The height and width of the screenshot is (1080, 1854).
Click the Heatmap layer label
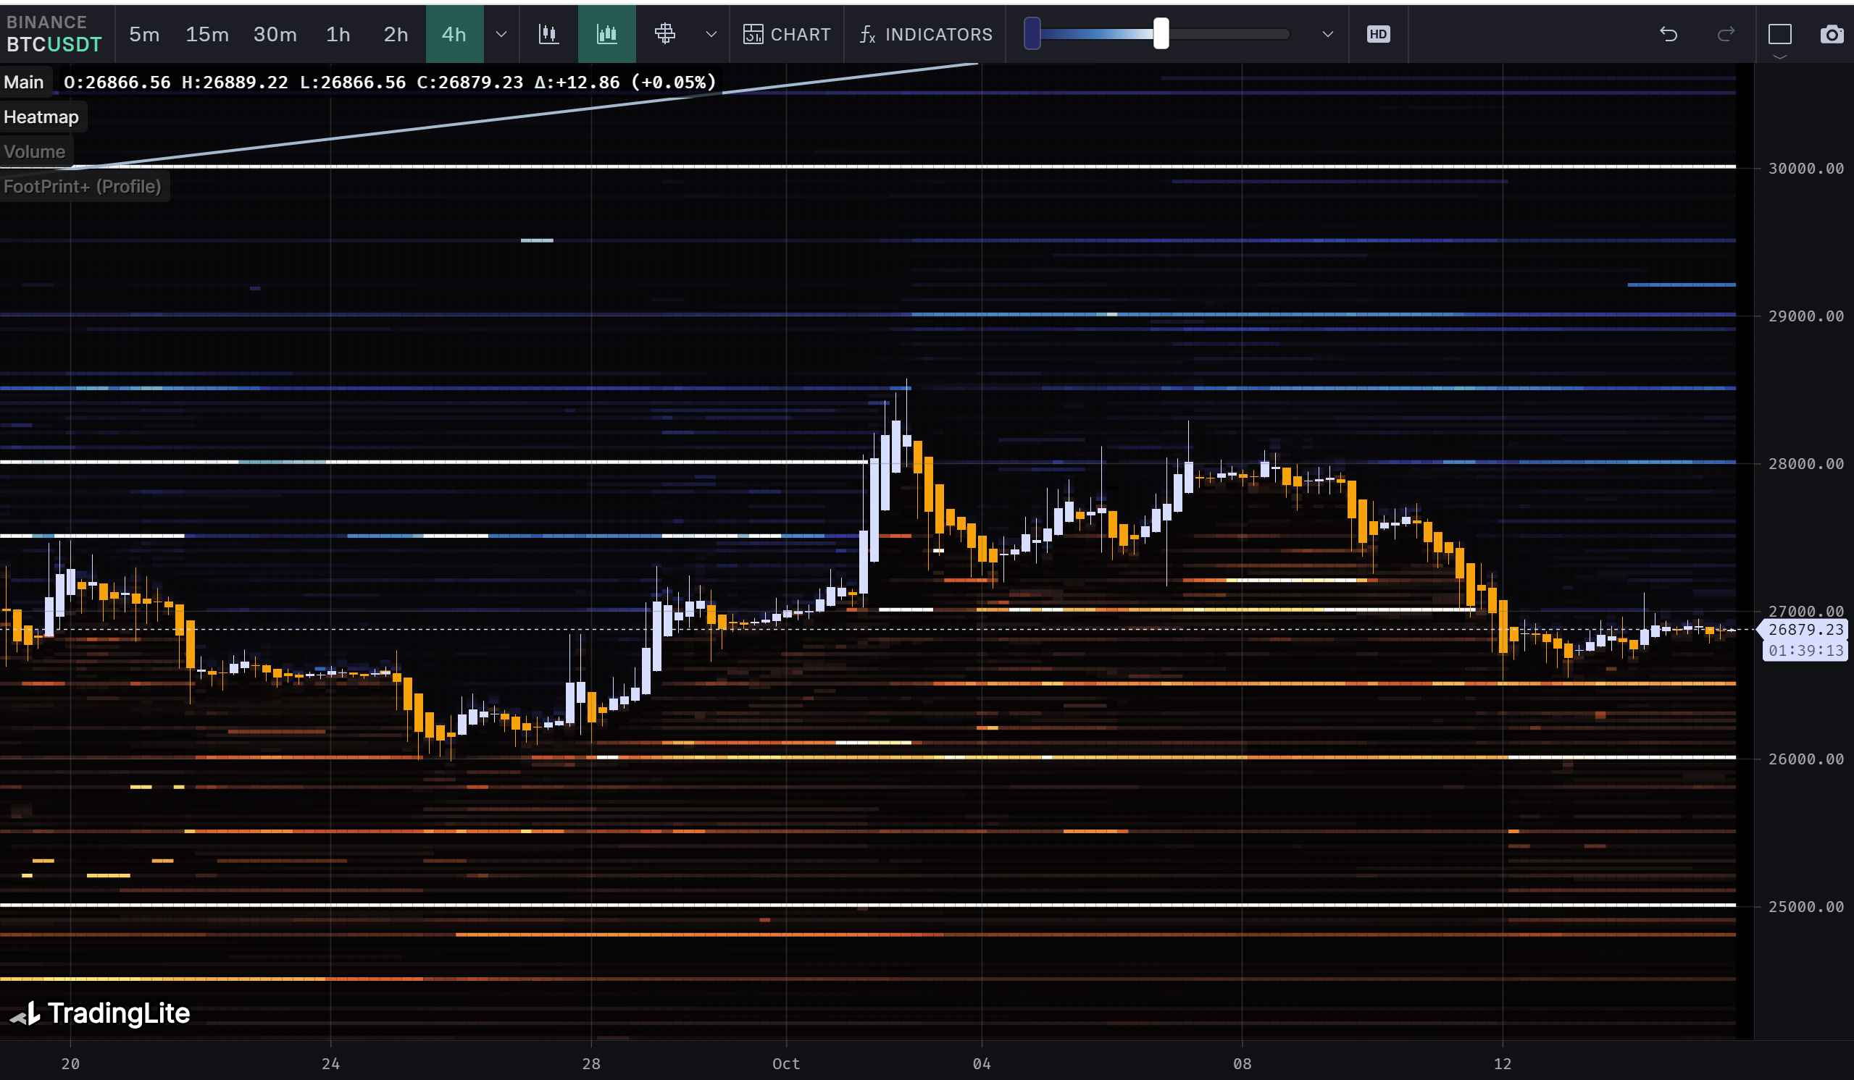point(41,117)
